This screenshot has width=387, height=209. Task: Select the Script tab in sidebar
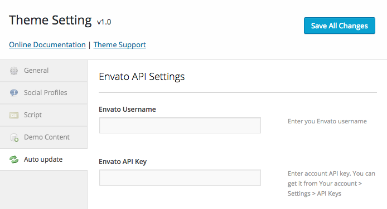[x=43, y=115]
